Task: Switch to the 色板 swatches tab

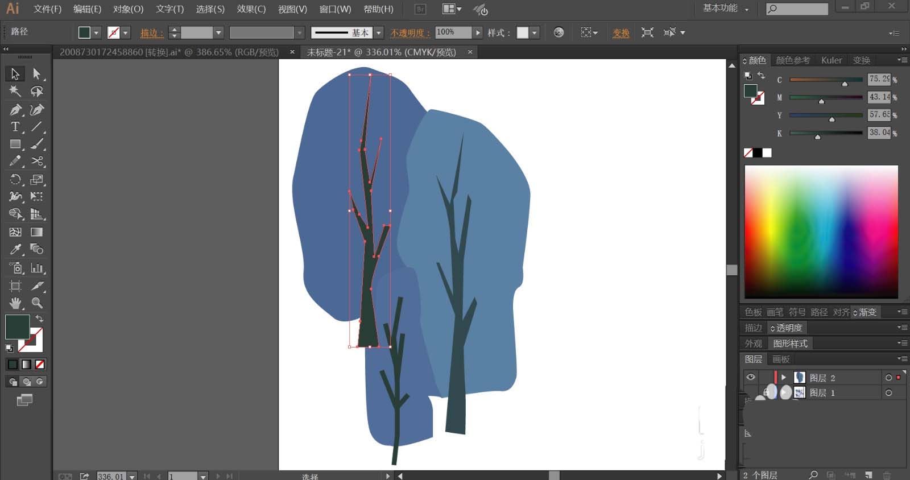Action: tap(753, 312)
